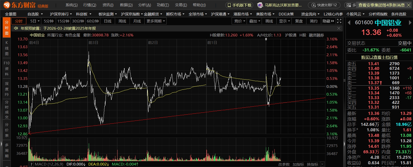
Task: Open the K线图 sidebar tab
Action: tap(7, 48)
